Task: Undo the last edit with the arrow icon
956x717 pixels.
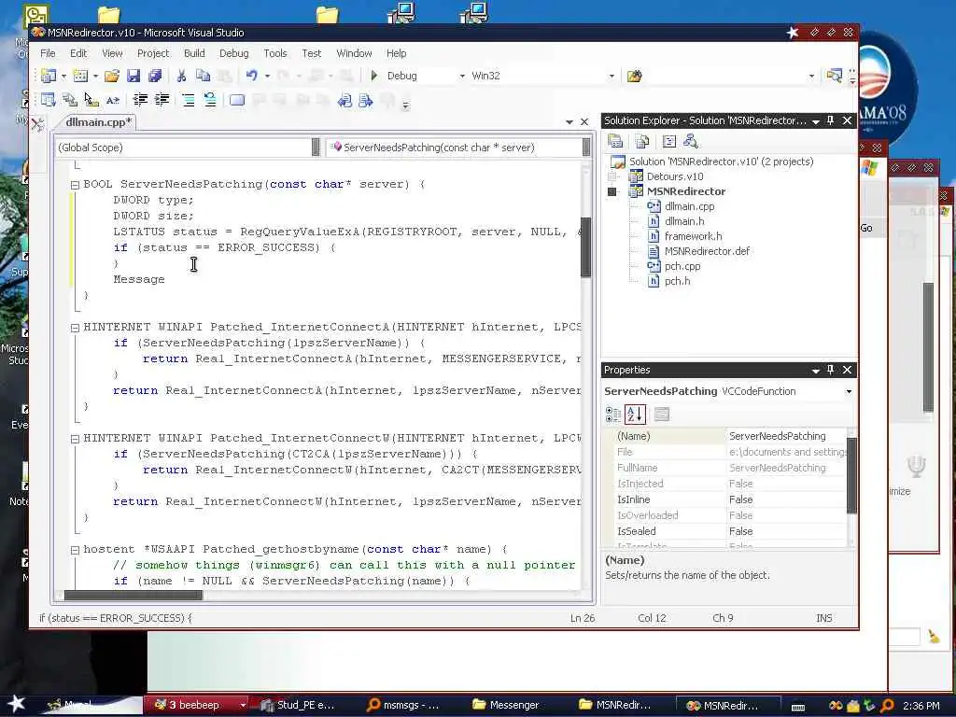Action: (x=251, y=76)
